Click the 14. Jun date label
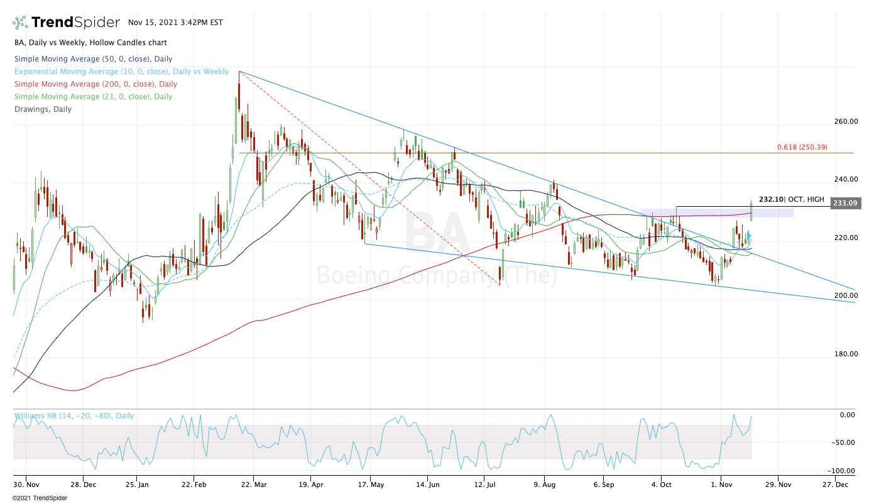 pos(427,485)
